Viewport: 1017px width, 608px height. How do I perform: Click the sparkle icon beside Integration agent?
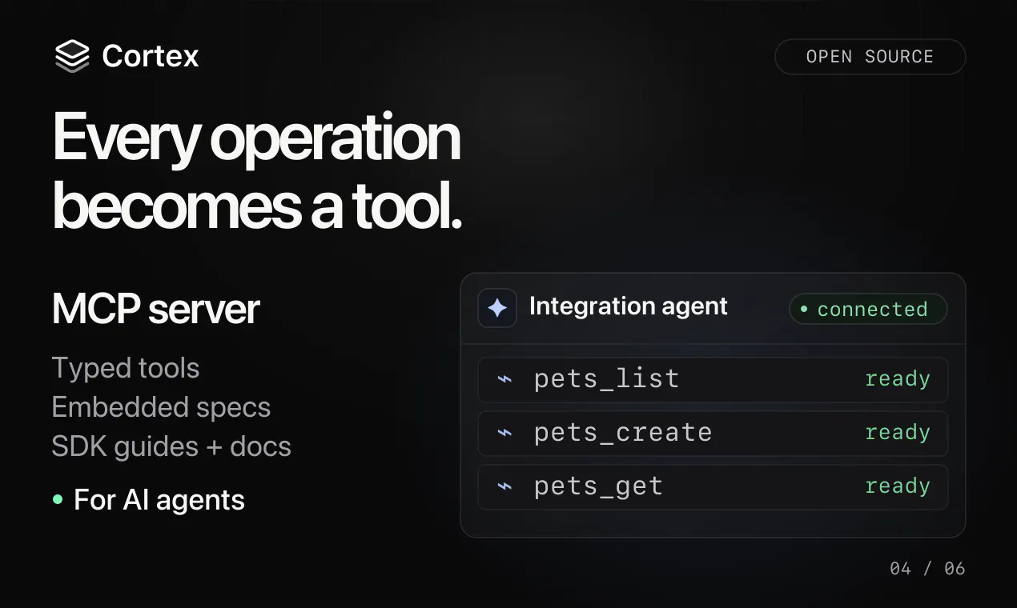coord(497,308)
